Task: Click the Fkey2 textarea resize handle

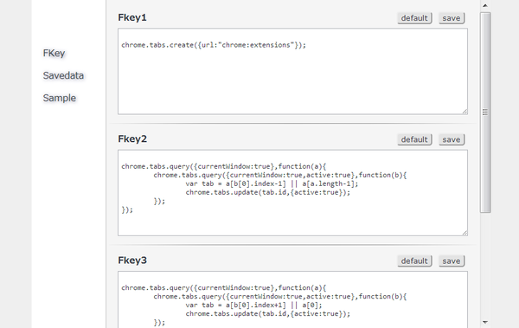Action: (465, 233)
